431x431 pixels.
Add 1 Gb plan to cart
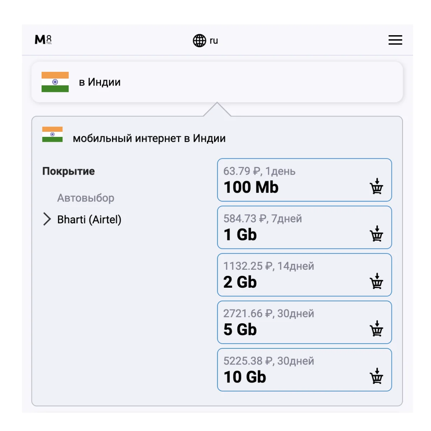pos(376,234)
